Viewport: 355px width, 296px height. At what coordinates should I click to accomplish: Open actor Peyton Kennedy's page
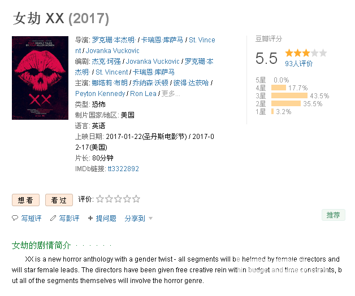(100, 93)
